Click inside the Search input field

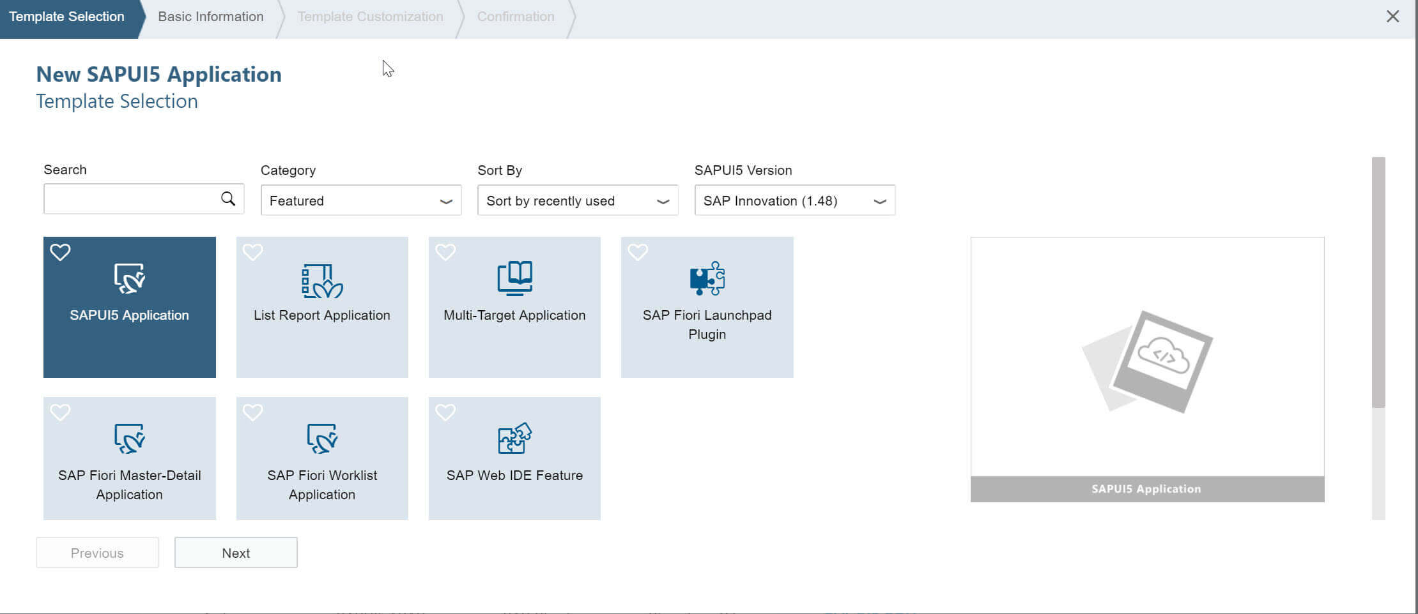tap(128, 198)
